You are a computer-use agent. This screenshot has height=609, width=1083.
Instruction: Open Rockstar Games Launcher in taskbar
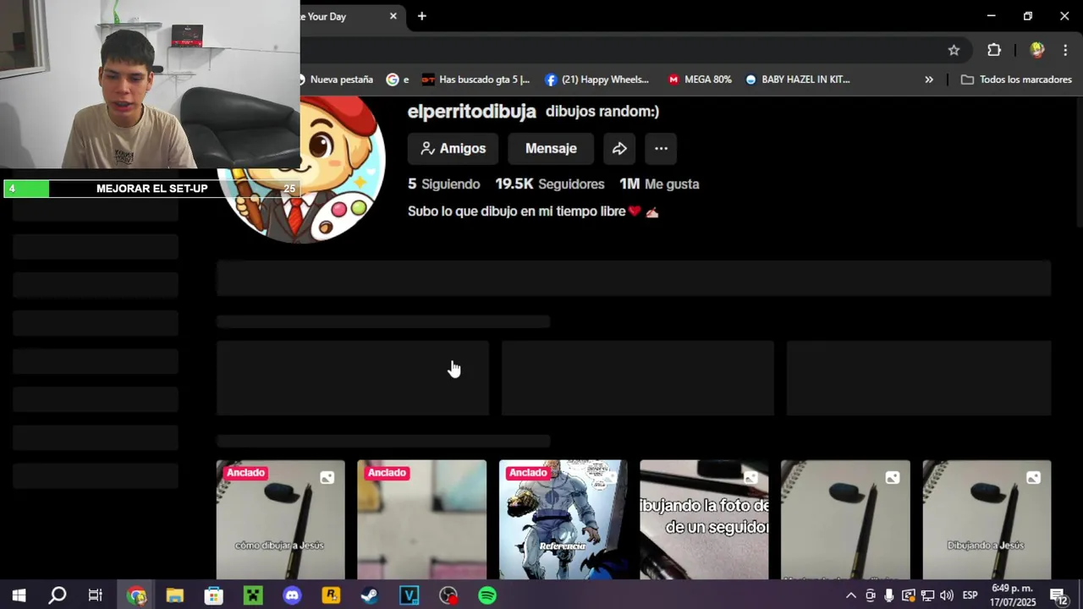click(331, 595)
